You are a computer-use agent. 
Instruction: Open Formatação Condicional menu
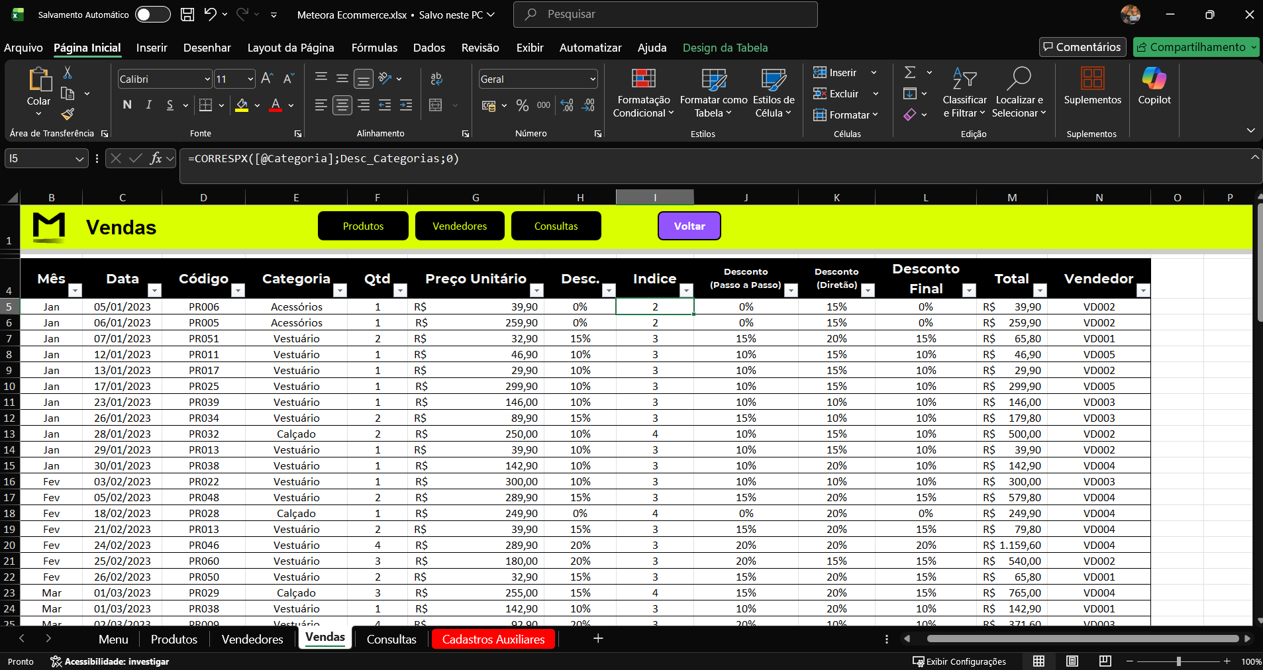coord(642,93)
